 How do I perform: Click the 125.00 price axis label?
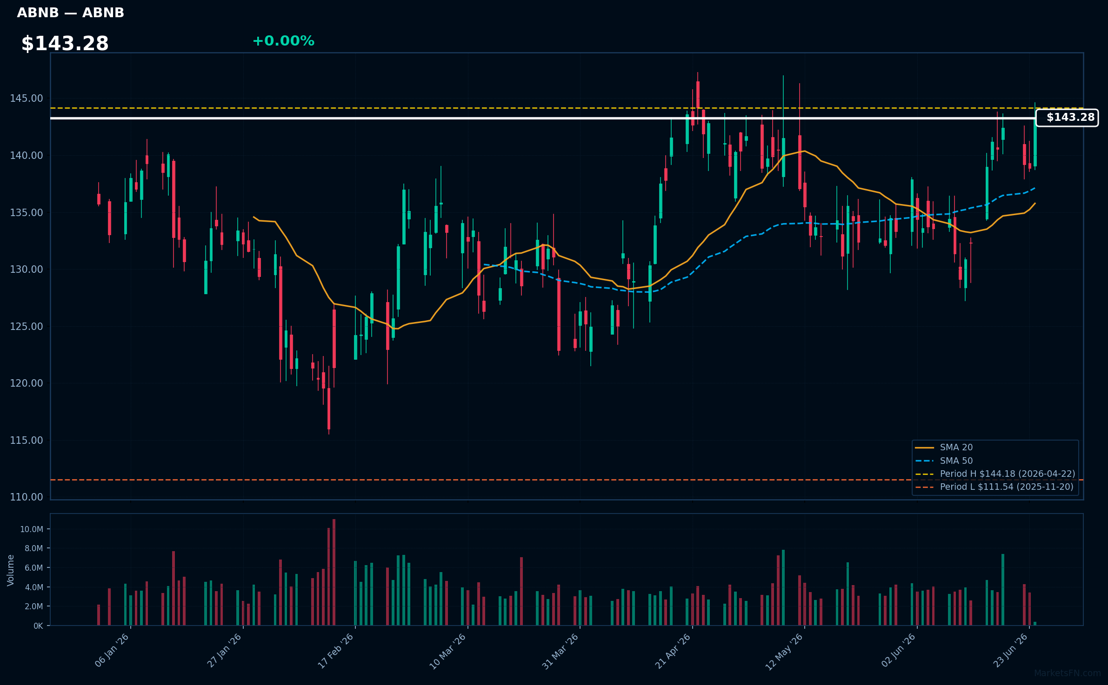[27, 327]
